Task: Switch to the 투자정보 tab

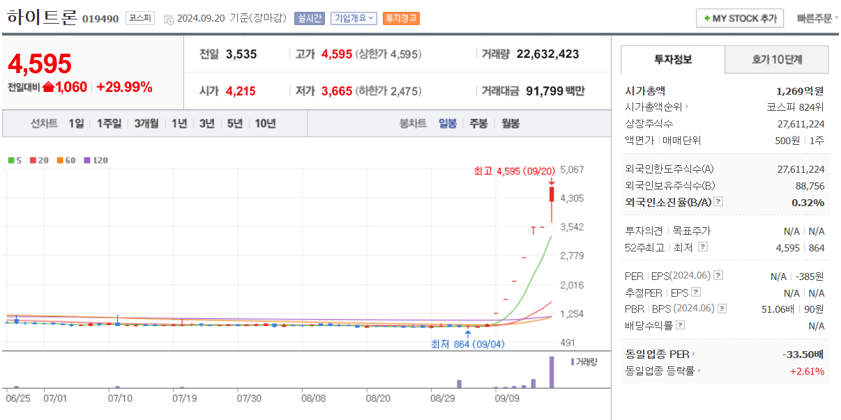Action: (x=673, y=60)
